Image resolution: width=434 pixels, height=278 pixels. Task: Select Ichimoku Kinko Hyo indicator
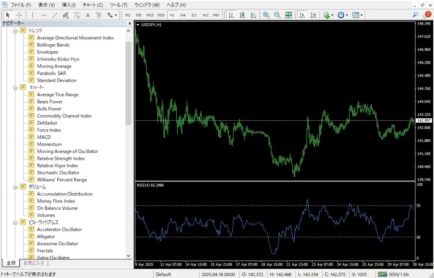tap(58, 59)
